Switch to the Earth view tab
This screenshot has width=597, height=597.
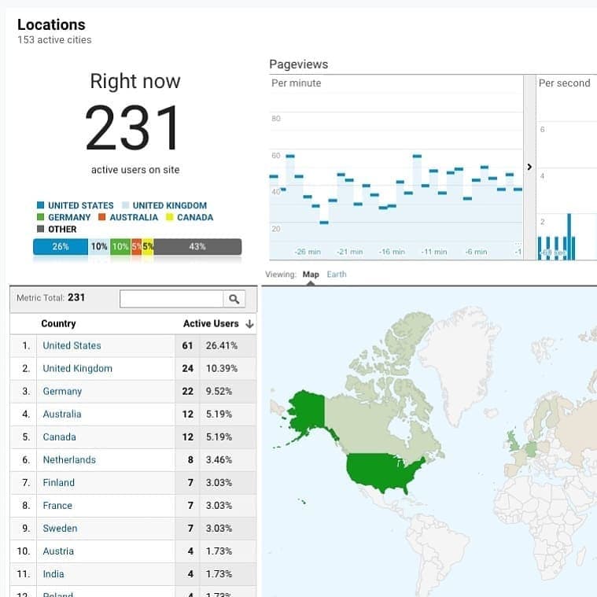pos(336,275)
